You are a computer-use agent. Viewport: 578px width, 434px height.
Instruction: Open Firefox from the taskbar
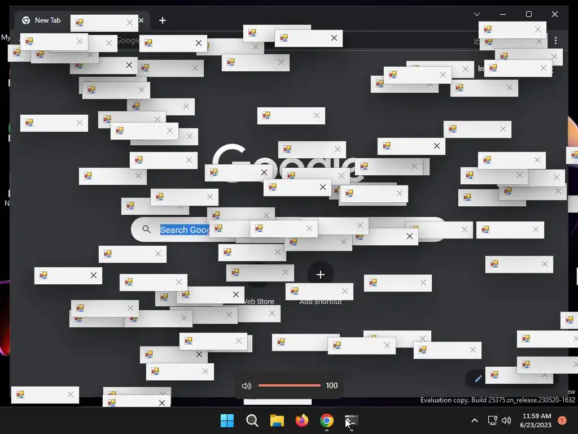tap(302, 420)
